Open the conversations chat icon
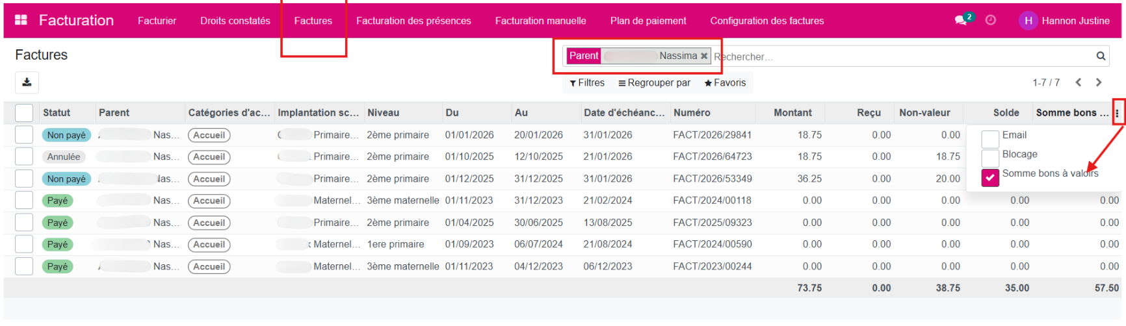 (x=960, y=21)
